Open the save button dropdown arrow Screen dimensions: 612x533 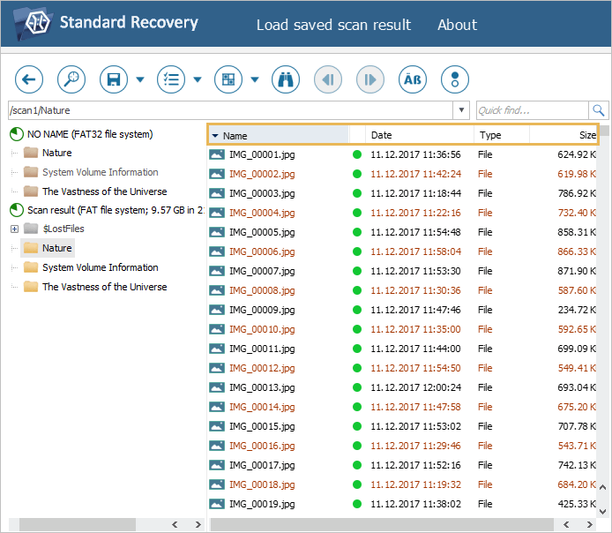click(x=140, y=79)
